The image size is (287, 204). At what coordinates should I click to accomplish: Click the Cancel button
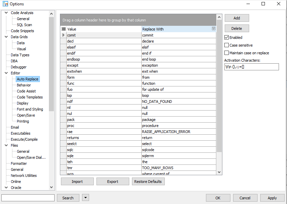[x=245, y=198]
